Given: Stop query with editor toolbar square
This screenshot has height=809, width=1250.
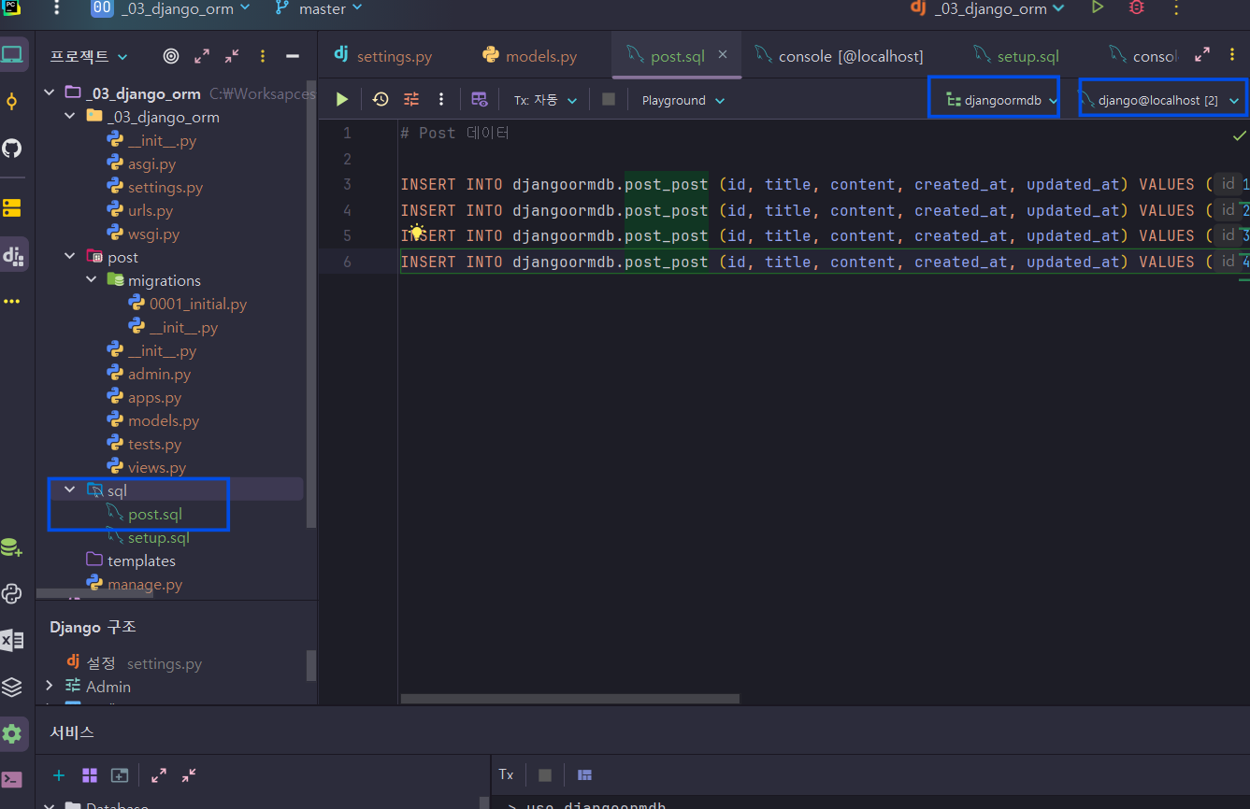Looking at the screenshot, I should pyautogui.click(x=609, y=99).
